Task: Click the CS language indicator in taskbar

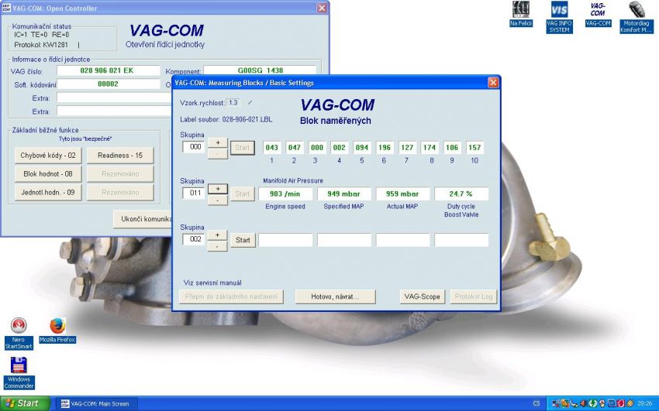Action: (x=537, y=403)
